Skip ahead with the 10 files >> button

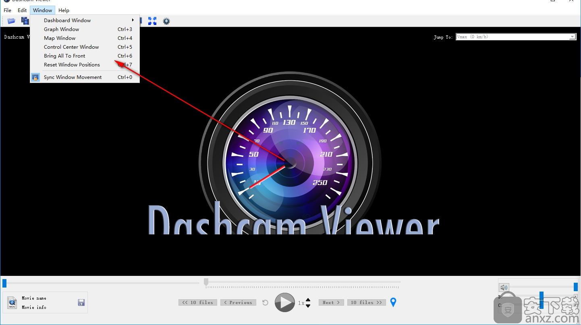point(366,302)
